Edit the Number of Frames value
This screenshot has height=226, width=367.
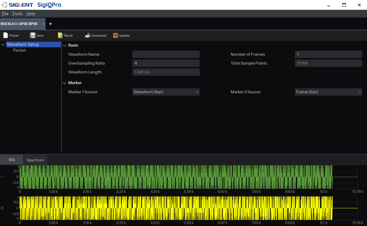point(328,54)
